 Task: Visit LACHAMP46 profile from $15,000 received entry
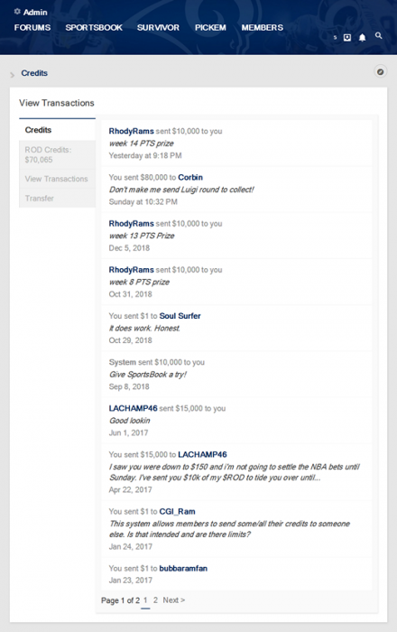click(x=133, y=408)
